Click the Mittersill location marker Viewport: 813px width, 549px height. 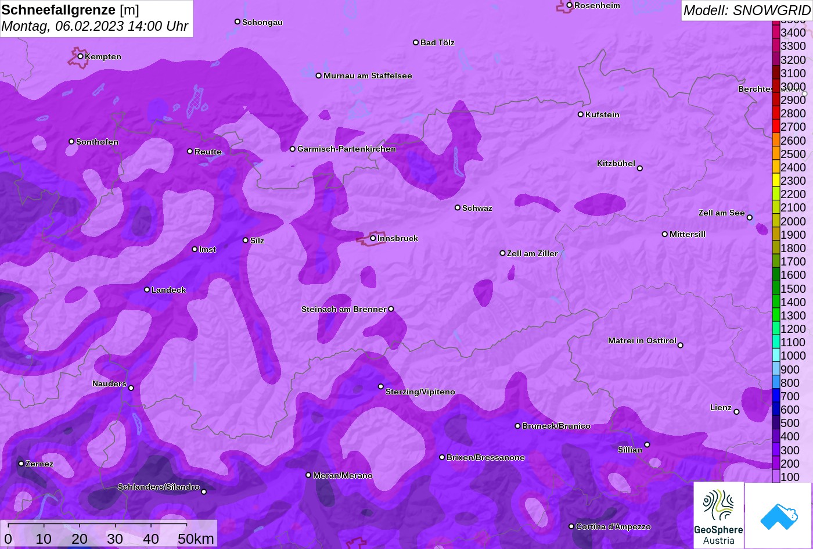coord(665,234)
